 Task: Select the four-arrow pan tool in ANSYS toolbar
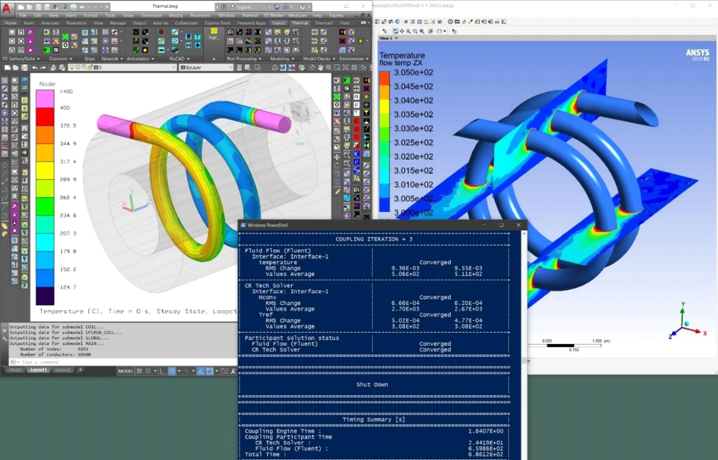(x=401, y=31)
